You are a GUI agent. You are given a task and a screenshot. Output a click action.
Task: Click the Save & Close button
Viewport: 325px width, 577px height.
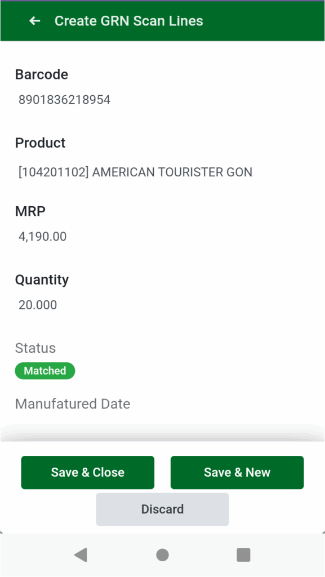(x=87, y=472)
